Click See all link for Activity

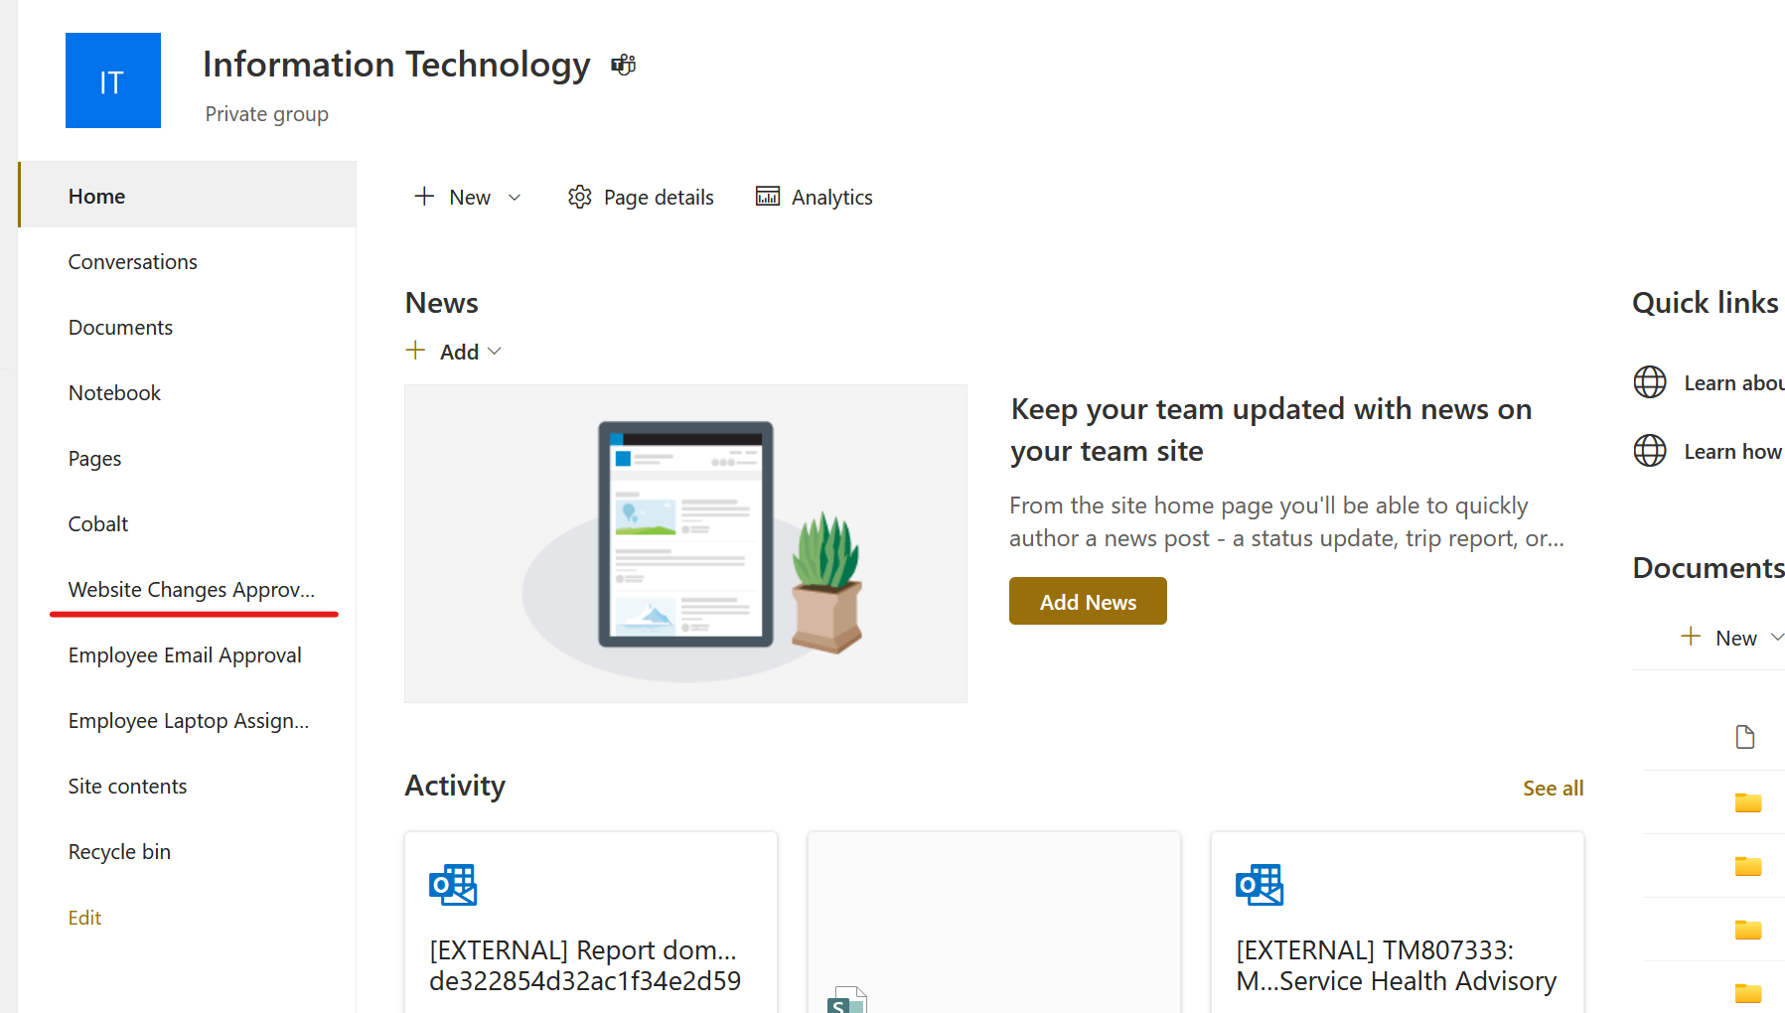point(1553,789)
